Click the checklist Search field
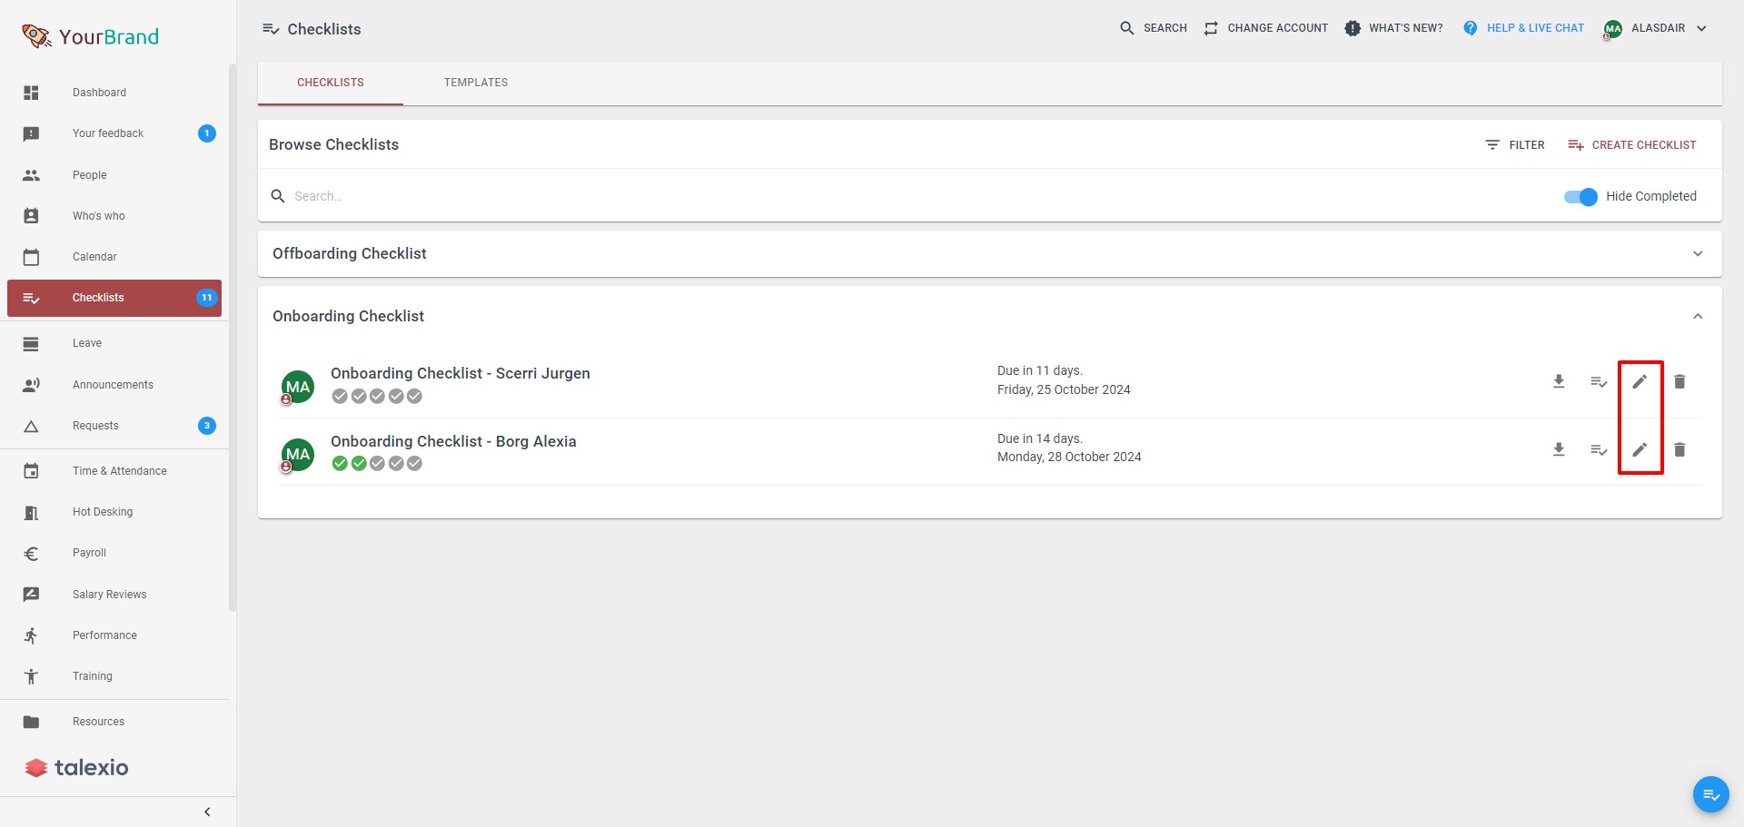Screen dimensions: 1744x827 (x=908, y=196)
